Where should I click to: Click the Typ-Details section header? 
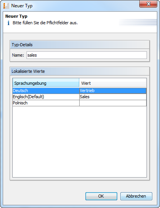click(80, 45)
